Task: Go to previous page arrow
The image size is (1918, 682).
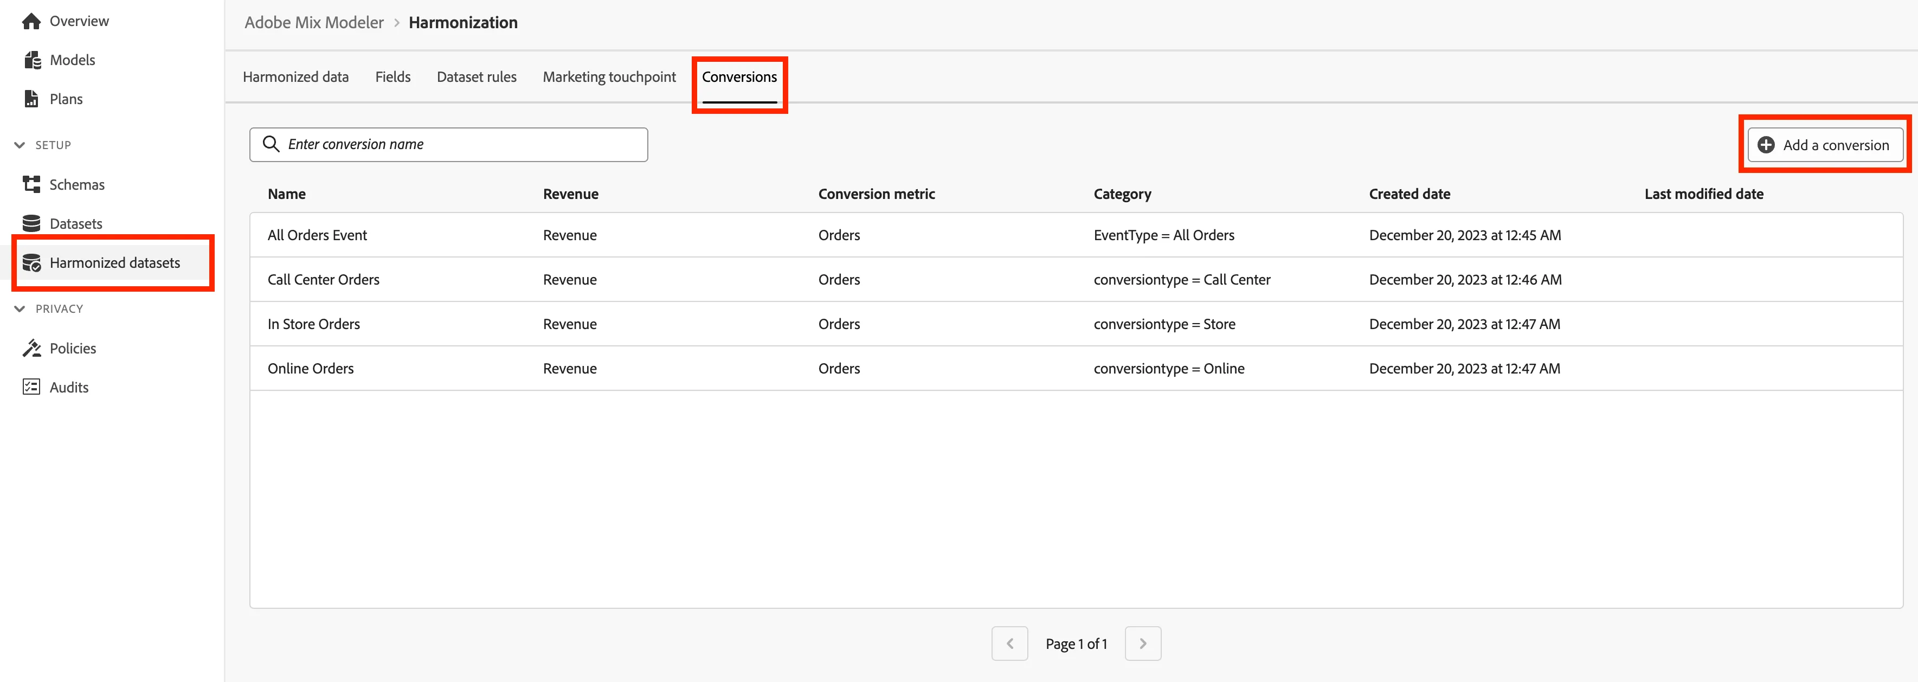Action: [1009, 644]
